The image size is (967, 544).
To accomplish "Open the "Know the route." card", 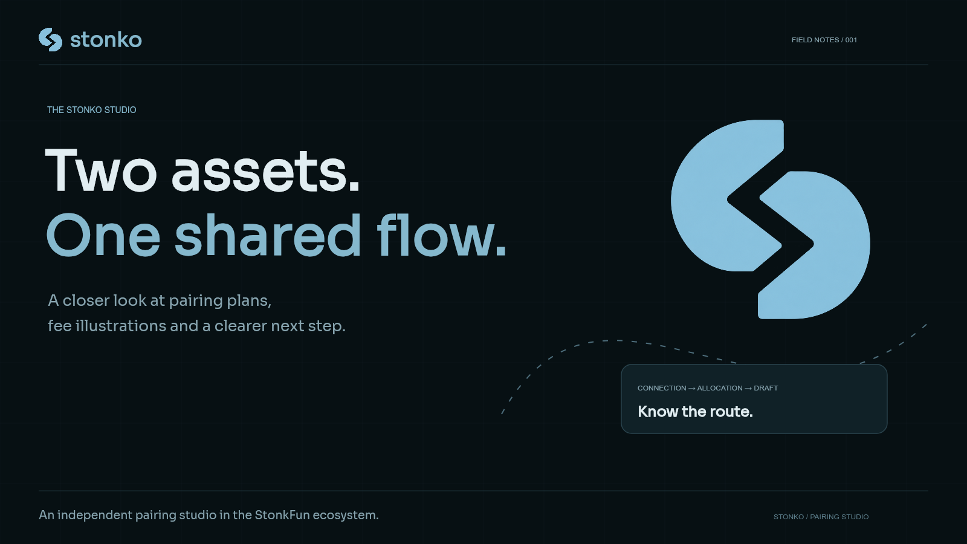I will (754, 399).
